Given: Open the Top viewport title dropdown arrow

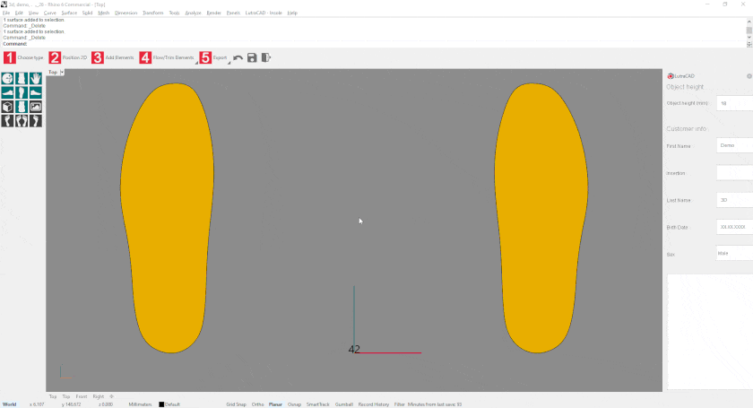Looking at the screenshot, I should (x=62, y=72).
